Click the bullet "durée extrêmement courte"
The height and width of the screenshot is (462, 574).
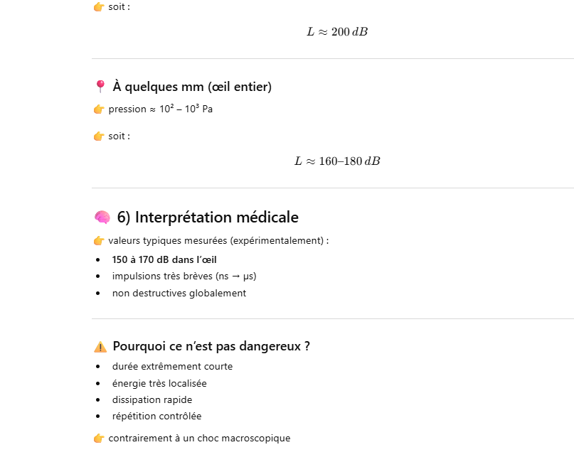pos(172,367)
